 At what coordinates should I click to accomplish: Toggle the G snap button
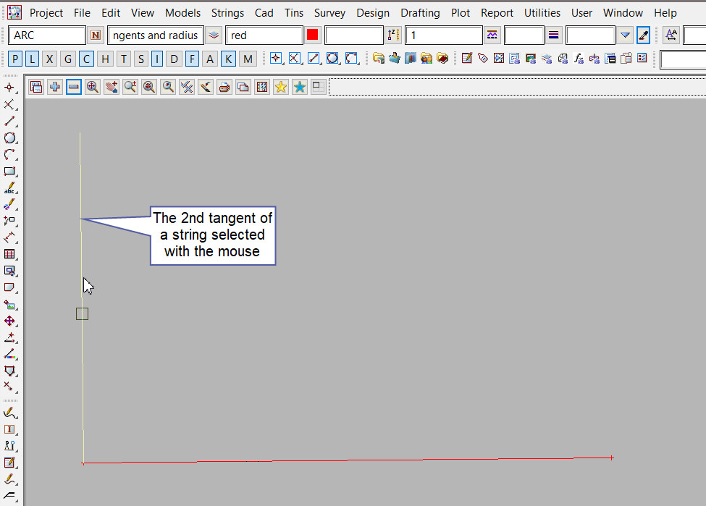click(67, 59)
